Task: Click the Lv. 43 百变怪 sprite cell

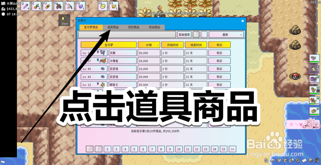Action: [x=94, y=77]
